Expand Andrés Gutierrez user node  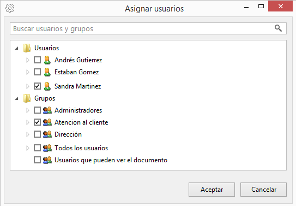[x=28, y=60]
